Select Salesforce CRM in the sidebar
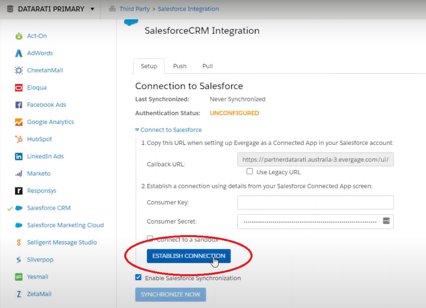 (x=49, y=208)
